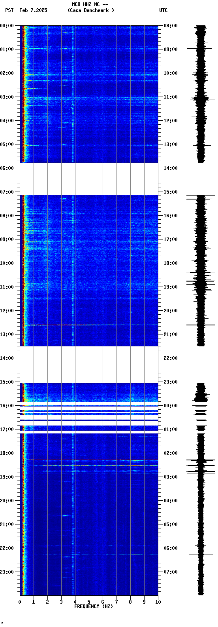
Task: Click the 19:00 label on the UTC axis
Action: (171, 287)
